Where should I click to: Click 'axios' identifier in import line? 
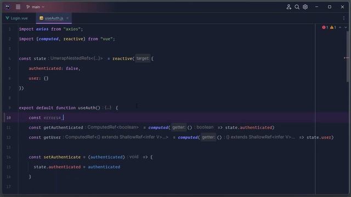click(42, 29)
